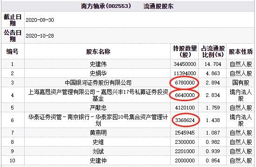Click row number 5 cell
Viewport: 256px width, 167px height.
tap(13, 108)
